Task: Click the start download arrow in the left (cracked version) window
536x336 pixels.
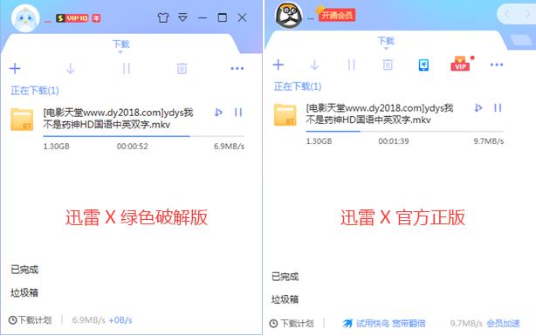Action: pos(71,69)
